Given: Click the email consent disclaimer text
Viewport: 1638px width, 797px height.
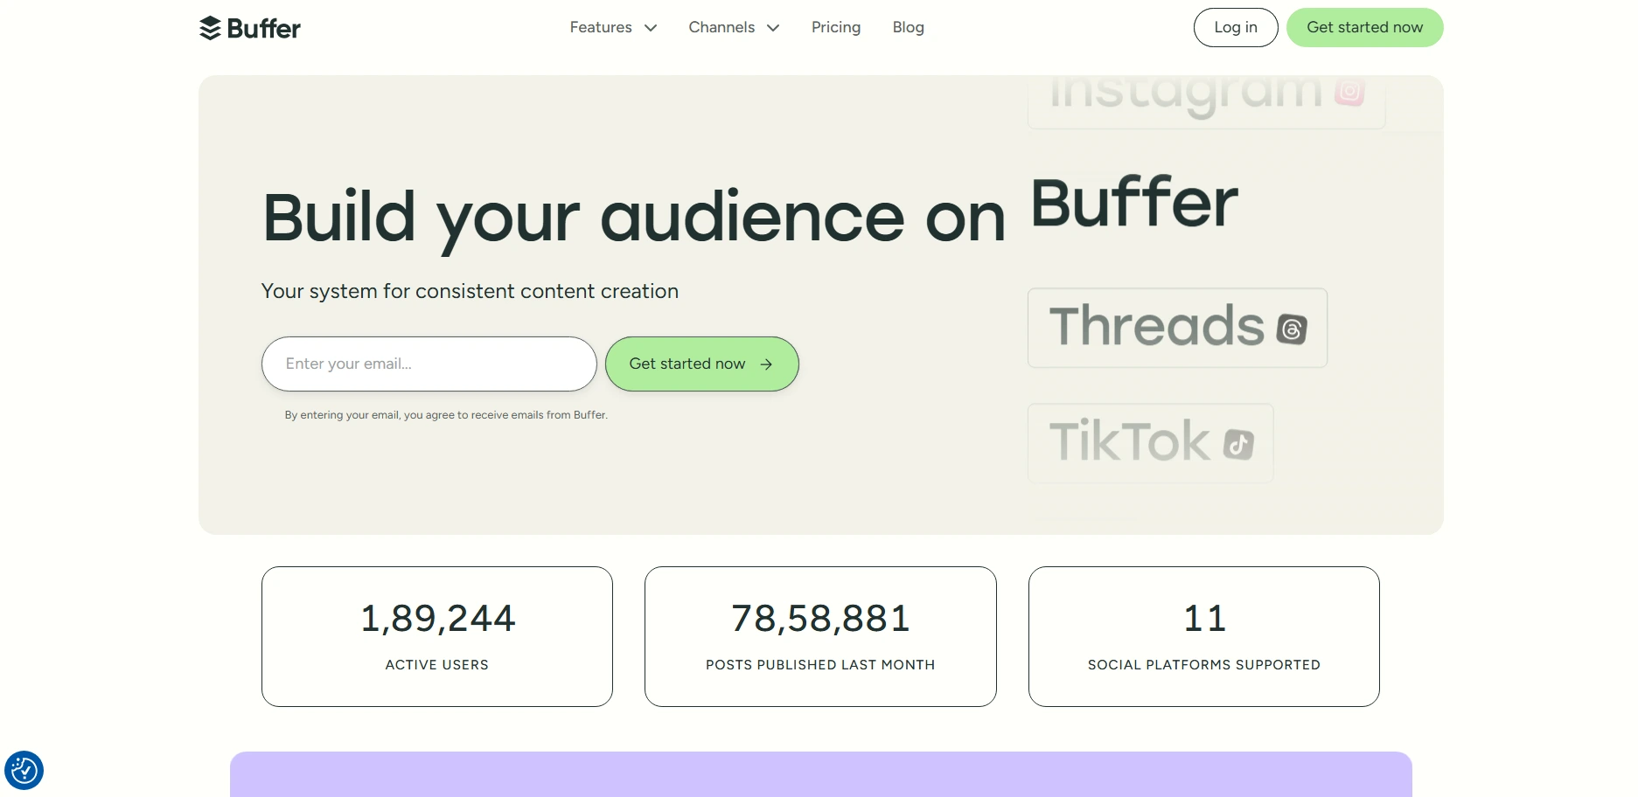Looking at the screenshot, I should [446, 415].
